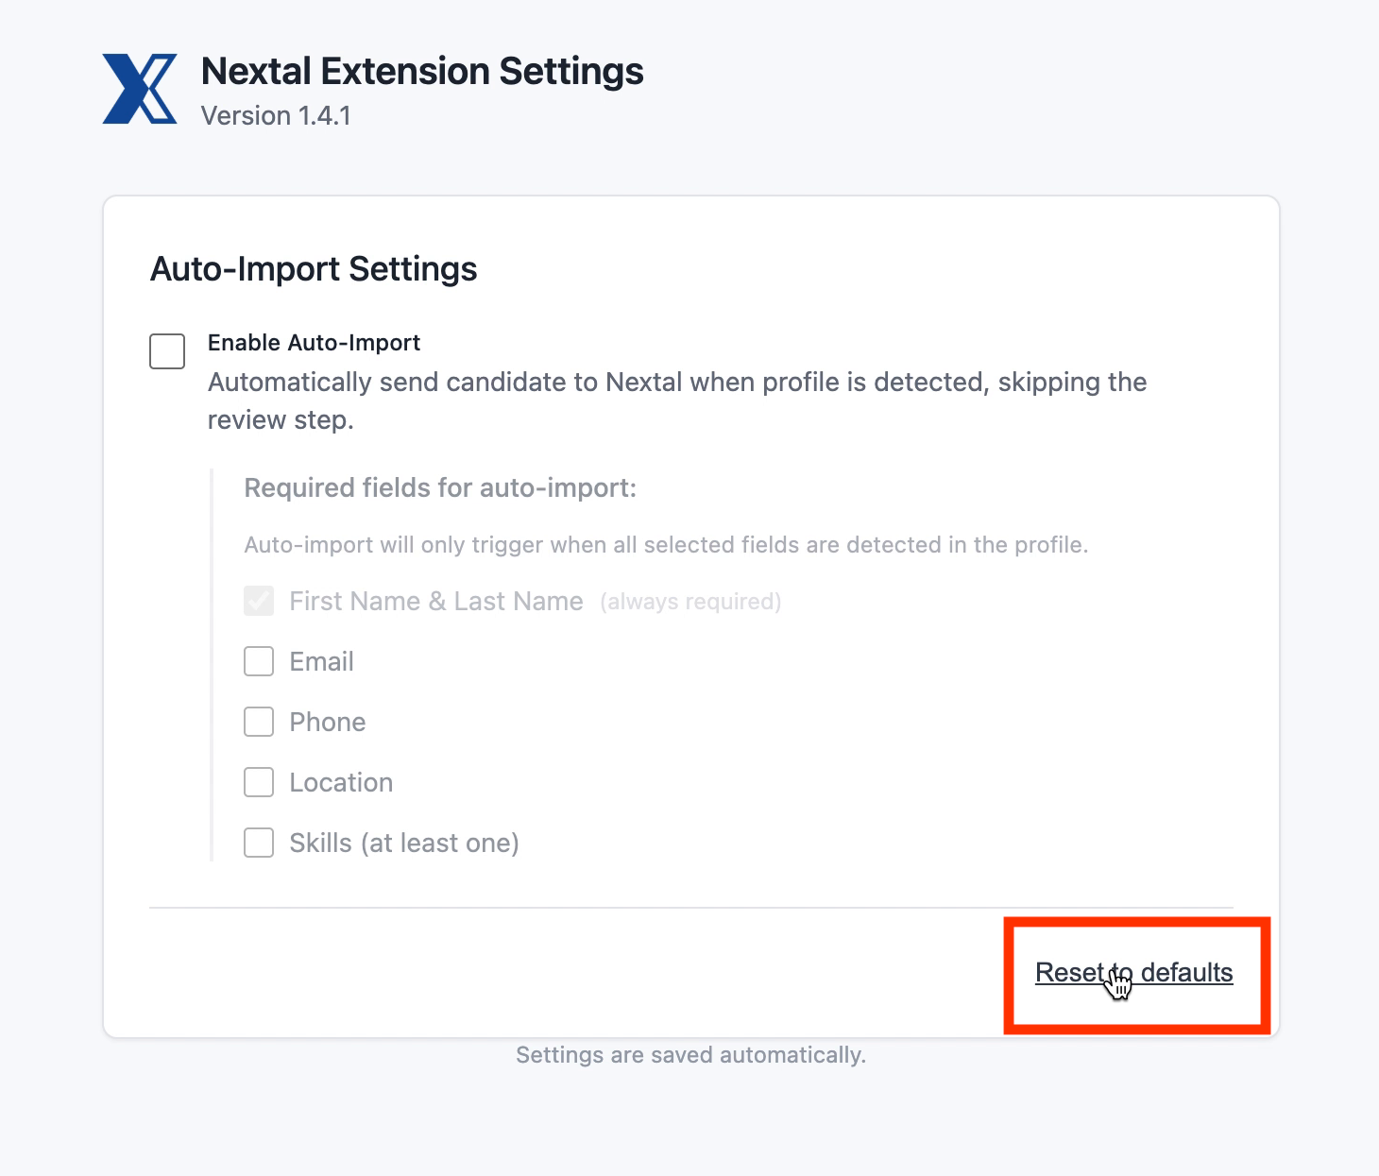Viewport: 1379px width, 1176px height.
Task: Tick the Email required field checkbox
Action: click(x=259, y=661)
